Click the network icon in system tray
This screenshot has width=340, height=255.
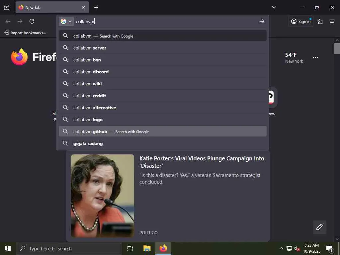click(289, 248)
